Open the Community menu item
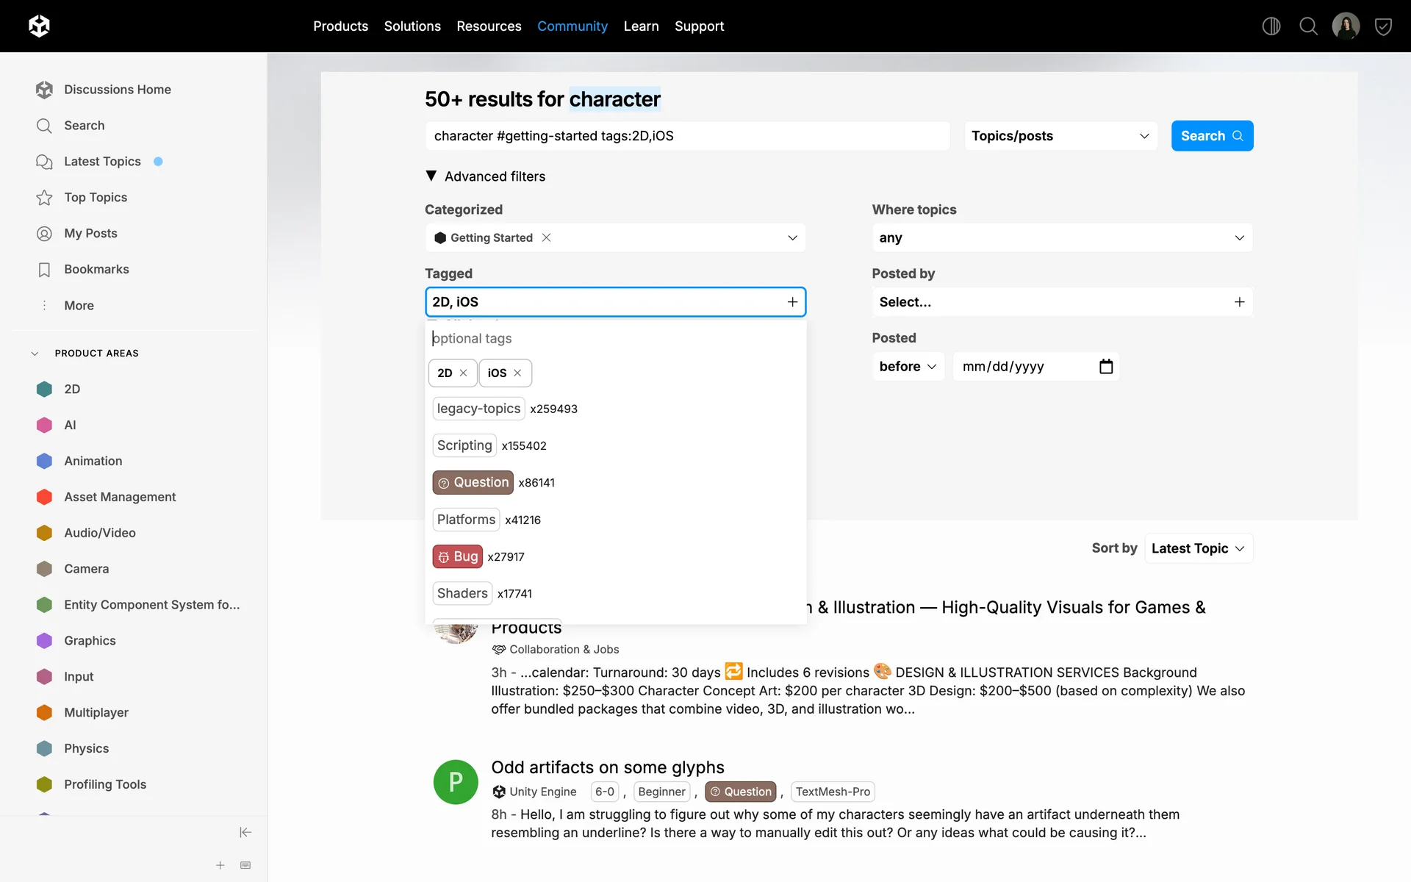This screenshot has height=882, width=1411. 572,26
